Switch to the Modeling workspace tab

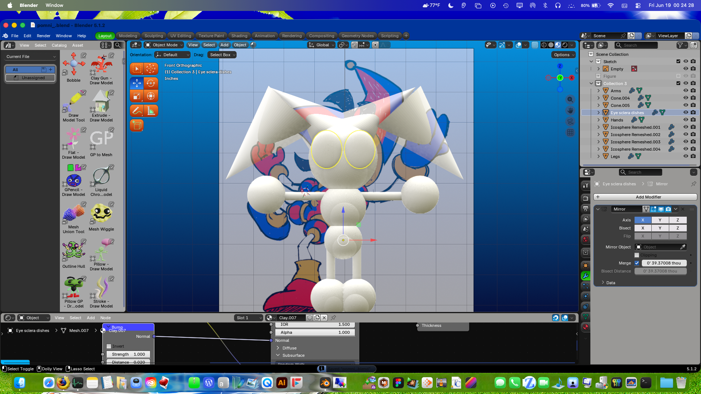point(128,36)
